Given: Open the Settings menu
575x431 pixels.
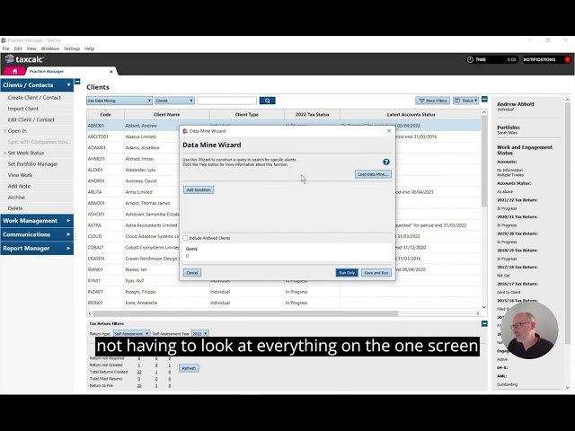Looking at the screenshot, I should coord(72,48).
